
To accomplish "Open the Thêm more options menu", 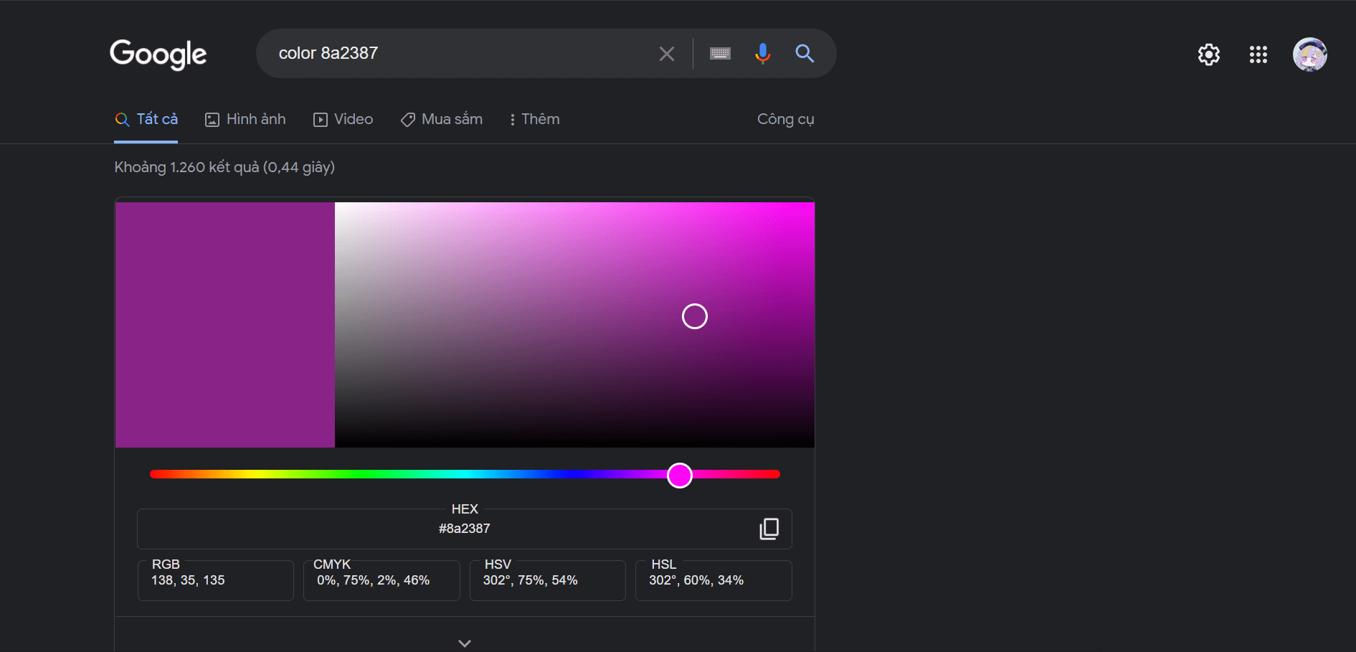I will (534, 120).
